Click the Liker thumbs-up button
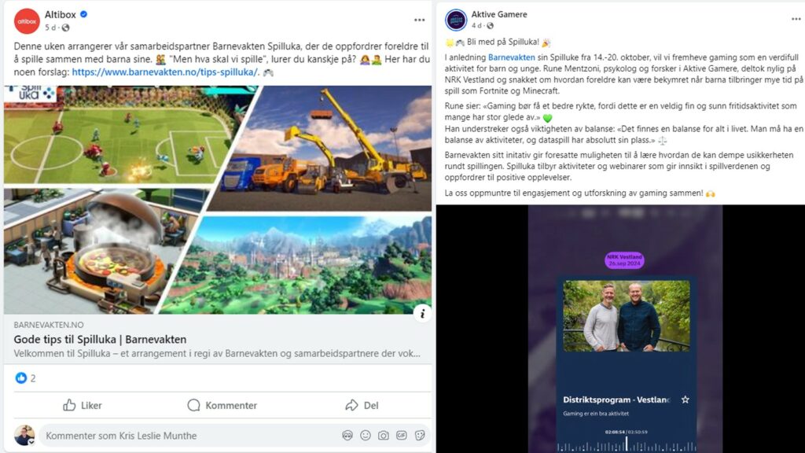This screenshot has height=453, width=805. (x=83, y=405)
